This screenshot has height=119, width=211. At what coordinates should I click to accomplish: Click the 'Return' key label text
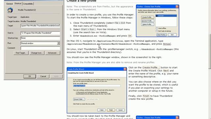pyautogui.click(x=167, y=44)
